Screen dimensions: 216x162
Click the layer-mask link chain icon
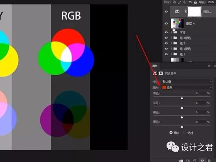coord(186,11)
